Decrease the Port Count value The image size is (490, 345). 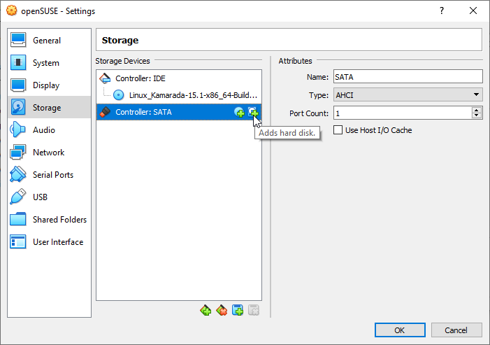pos(477,115)
